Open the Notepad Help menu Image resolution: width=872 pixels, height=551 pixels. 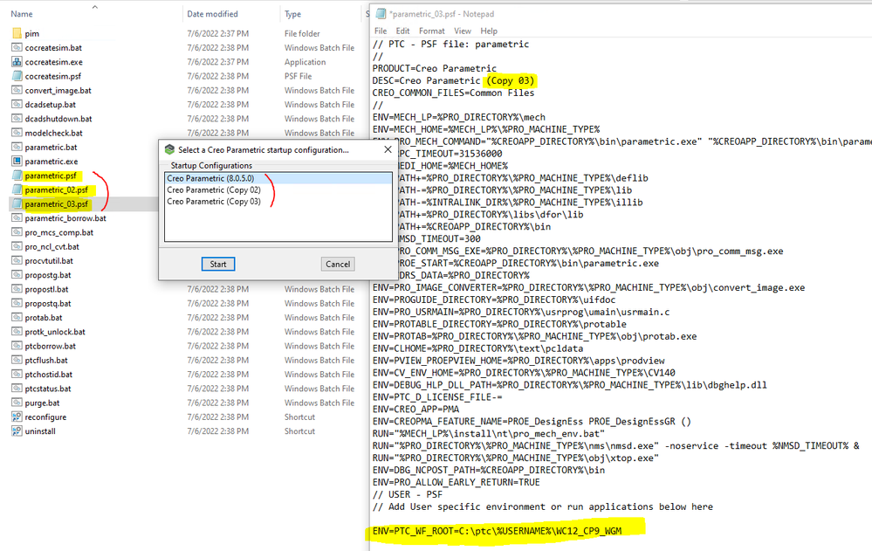[x=489, y=31]
